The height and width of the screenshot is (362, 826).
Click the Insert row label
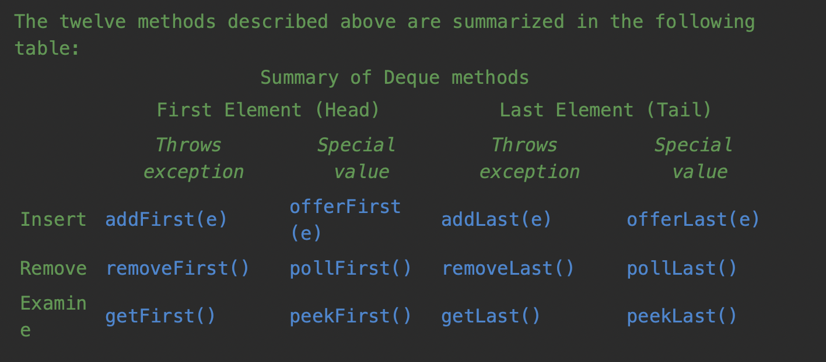point(53,219)
